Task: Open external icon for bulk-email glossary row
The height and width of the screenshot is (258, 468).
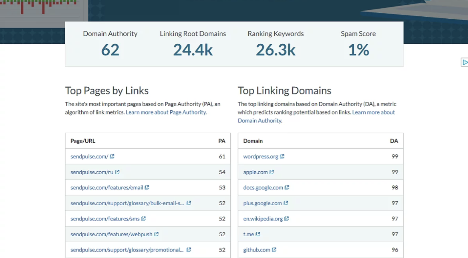Action: 189,203
